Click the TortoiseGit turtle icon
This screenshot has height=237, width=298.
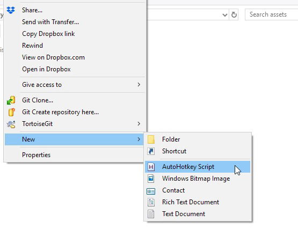pos(11,124)
